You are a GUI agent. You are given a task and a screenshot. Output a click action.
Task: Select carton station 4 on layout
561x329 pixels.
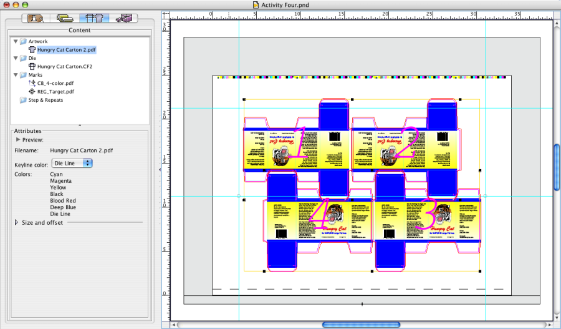click(319, 222)
